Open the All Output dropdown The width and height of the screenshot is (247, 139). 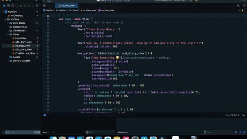[123, 132]
